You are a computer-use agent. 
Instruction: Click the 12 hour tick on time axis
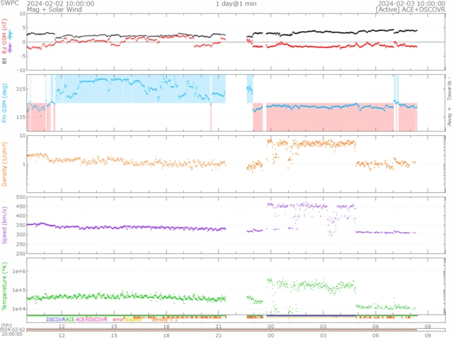62,326
